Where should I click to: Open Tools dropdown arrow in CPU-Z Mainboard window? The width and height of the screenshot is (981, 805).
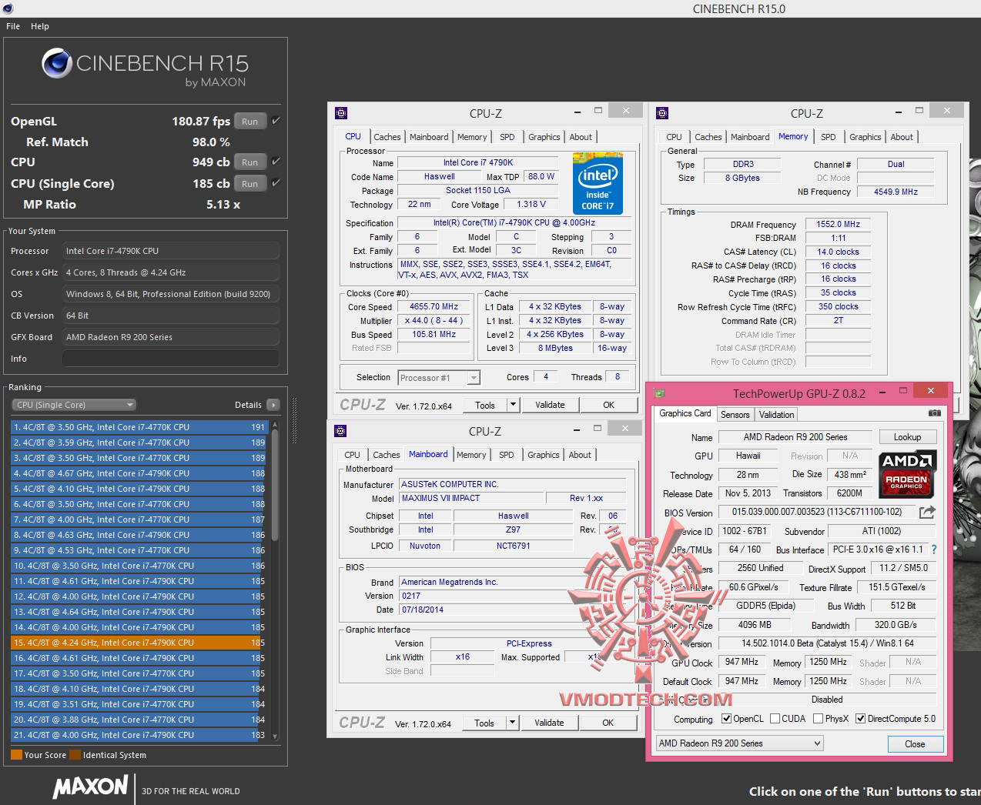[512, 723]
